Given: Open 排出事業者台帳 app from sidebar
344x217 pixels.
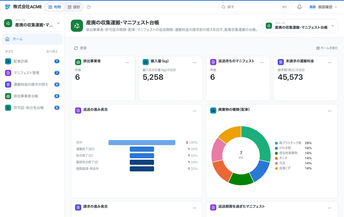Looking at the screenshot, I should coord(32,96).
